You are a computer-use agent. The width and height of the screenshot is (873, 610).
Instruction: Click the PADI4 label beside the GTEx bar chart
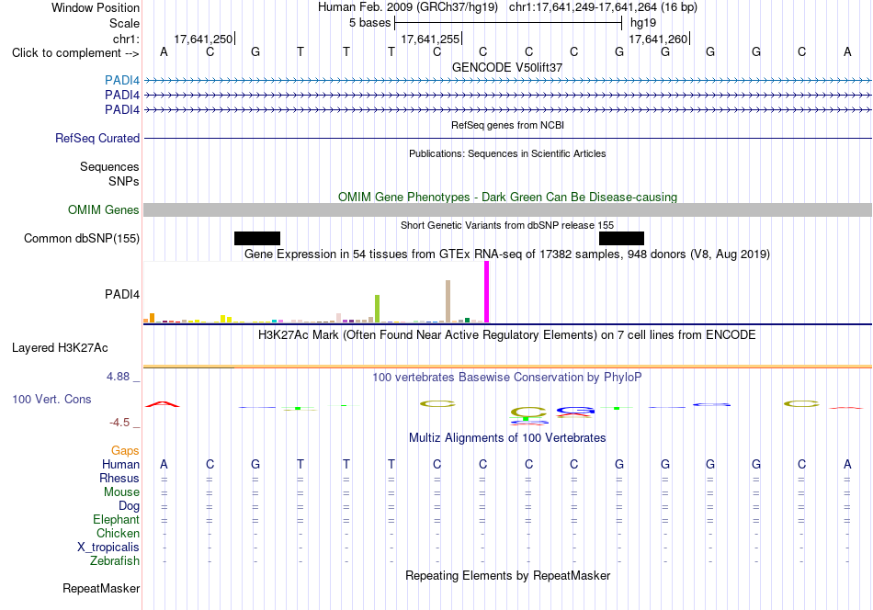tap(122, 294)
